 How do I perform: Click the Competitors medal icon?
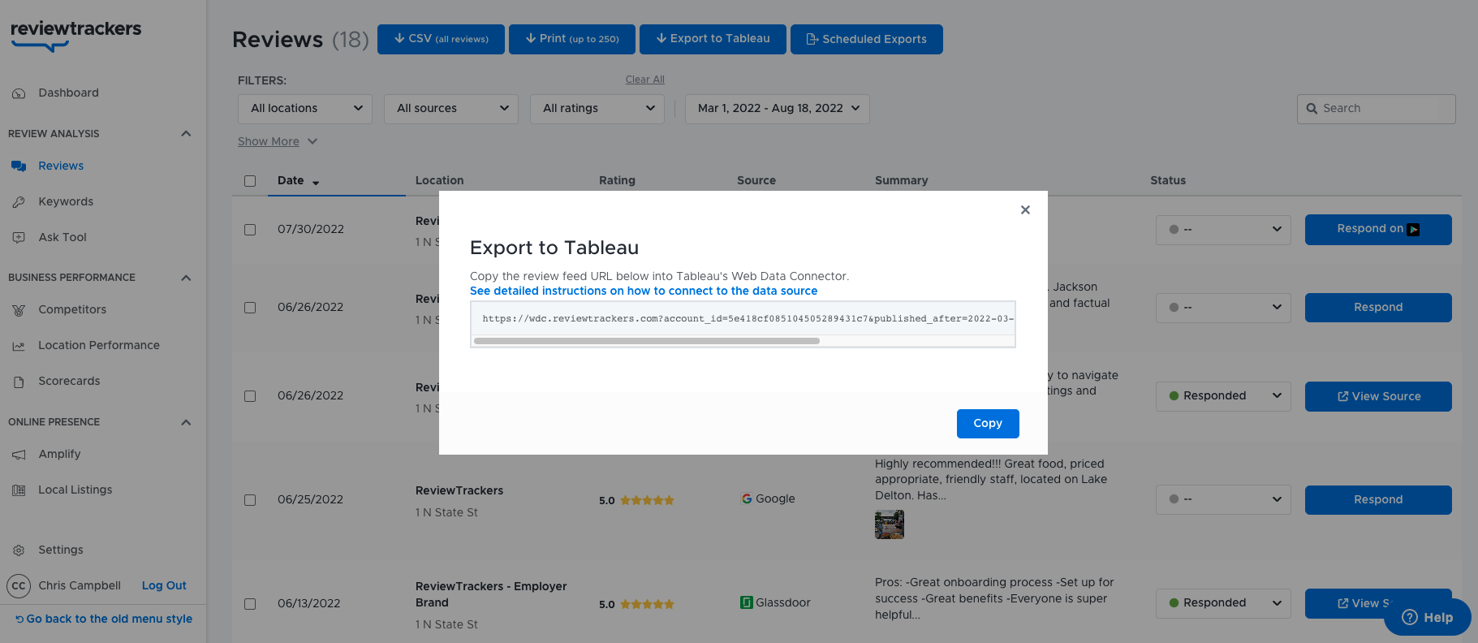(19, 310)
